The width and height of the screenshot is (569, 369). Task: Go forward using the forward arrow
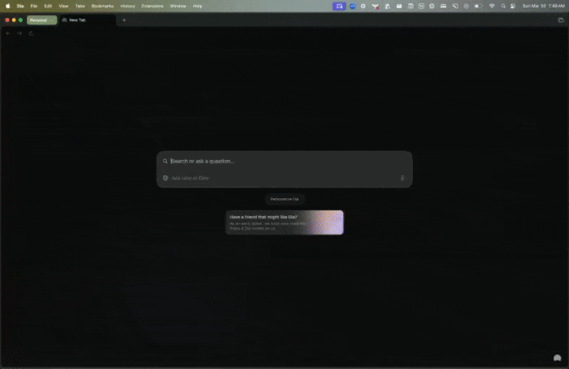19,33
